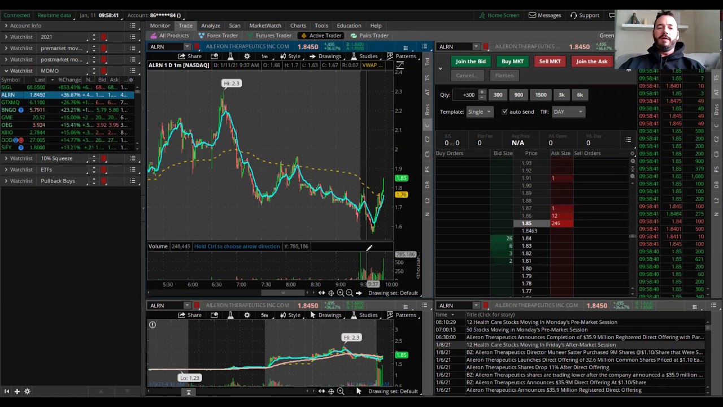This screenshot has height=407, width=723.
Task: Zoom in on the lower 5m chart
Action: pyautogui.click(x=340, y=391)
